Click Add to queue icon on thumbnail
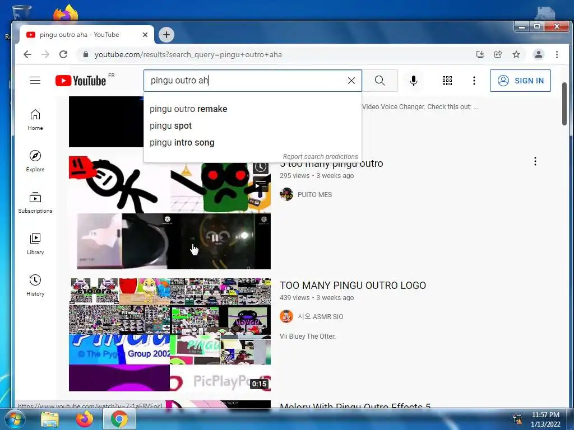 point(261,184)
